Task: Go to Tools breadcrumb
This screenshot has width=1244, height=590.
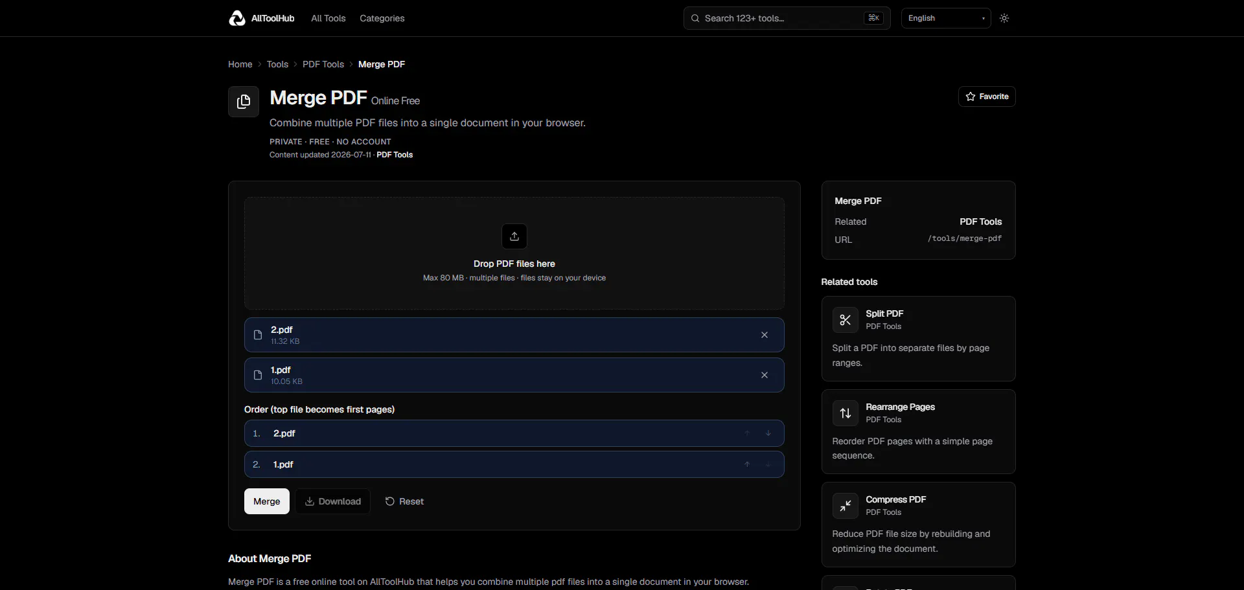Action: (277, 64)
